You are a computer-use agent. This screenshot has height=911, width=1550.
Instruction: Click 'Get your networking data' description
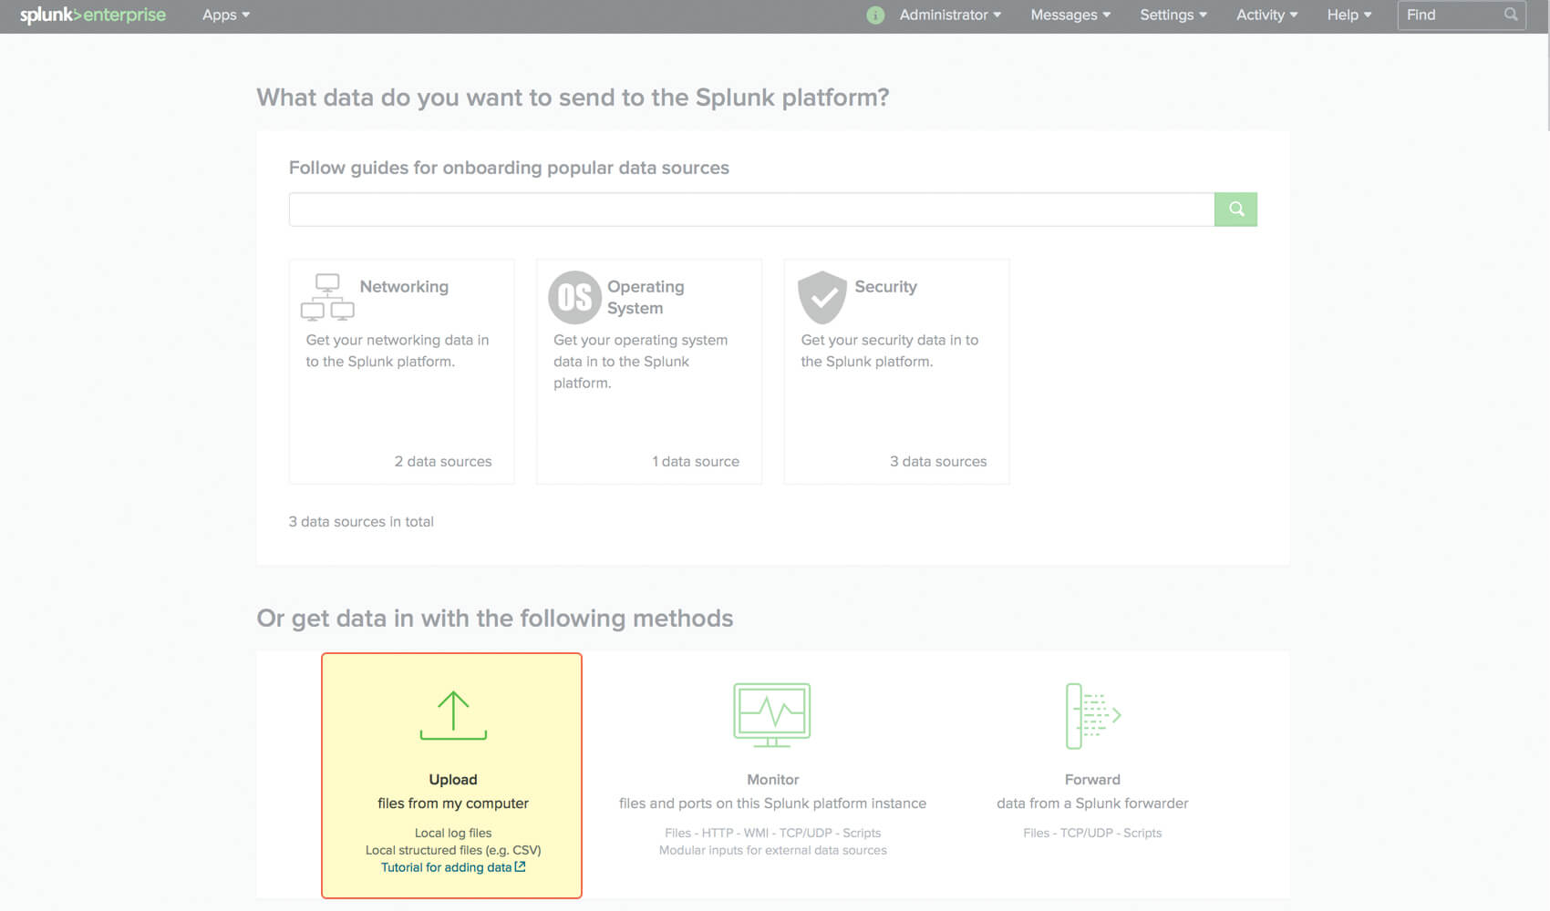pos(398,351)
